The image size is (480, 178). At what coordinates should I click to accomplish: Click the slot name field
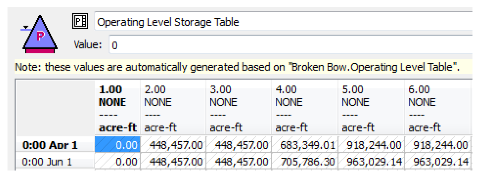click(x=282, y=22)
